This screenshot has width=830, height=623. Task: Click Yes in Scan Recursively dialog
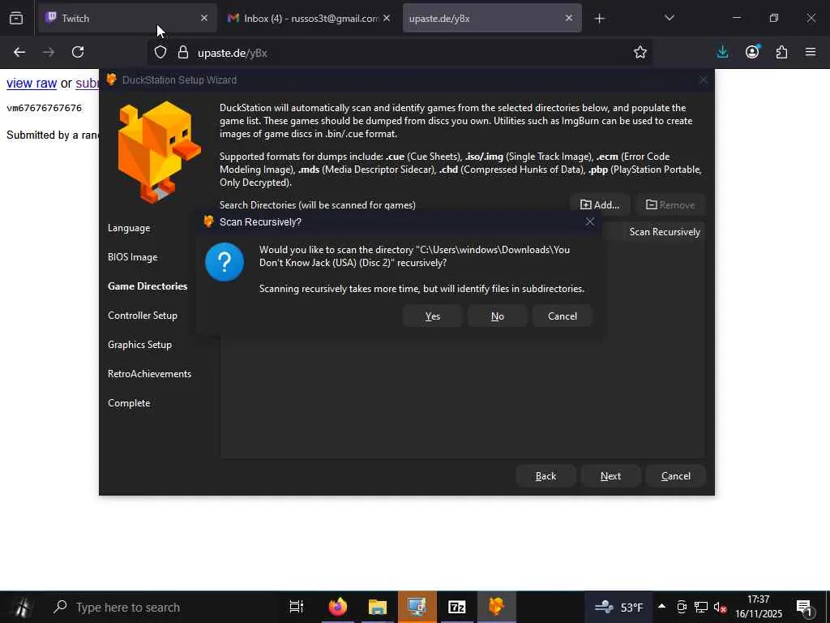coord(433,316)
